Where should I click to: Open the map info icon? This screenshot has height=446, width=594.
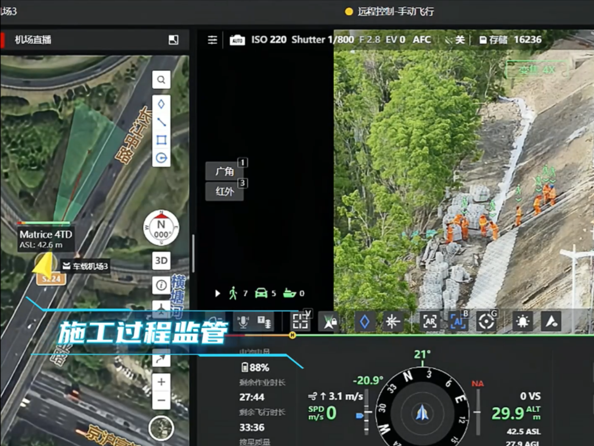[x=161, y=285]
